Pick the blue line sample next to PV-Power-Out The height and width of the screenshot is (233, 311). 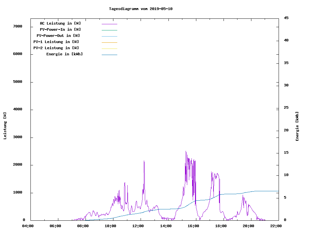[x=109, y=36]
